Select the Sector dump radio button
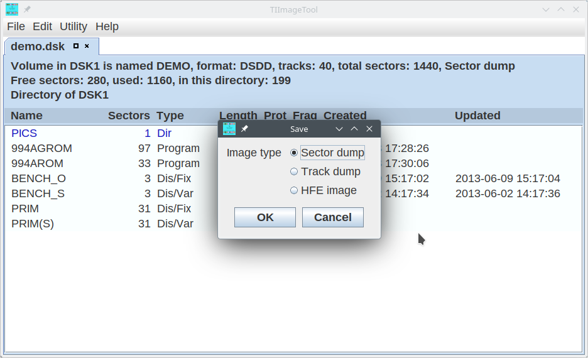 click(294, 153)
